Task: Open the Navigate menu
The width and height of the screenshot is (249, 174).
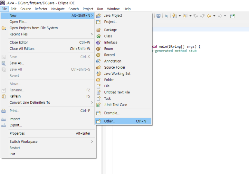Action: tap(58, 9)
